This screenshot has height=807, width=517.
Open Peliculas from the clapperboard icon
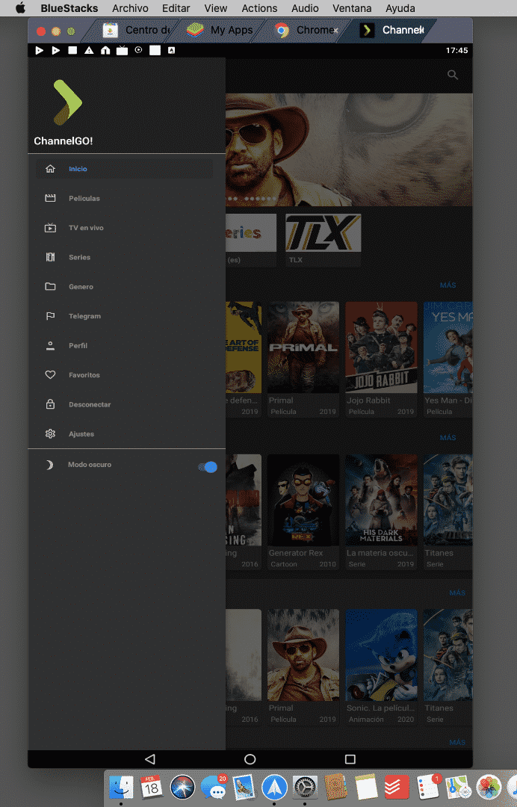click(50, 199)
